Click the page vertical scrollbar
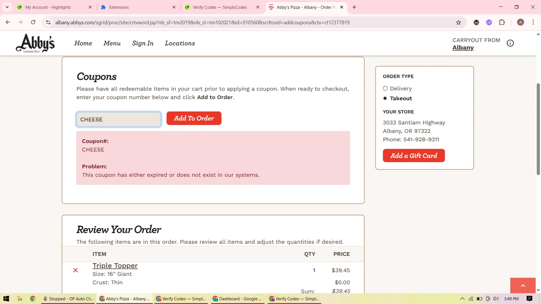The height and width of the screenshot is (304, 541). 538,129
